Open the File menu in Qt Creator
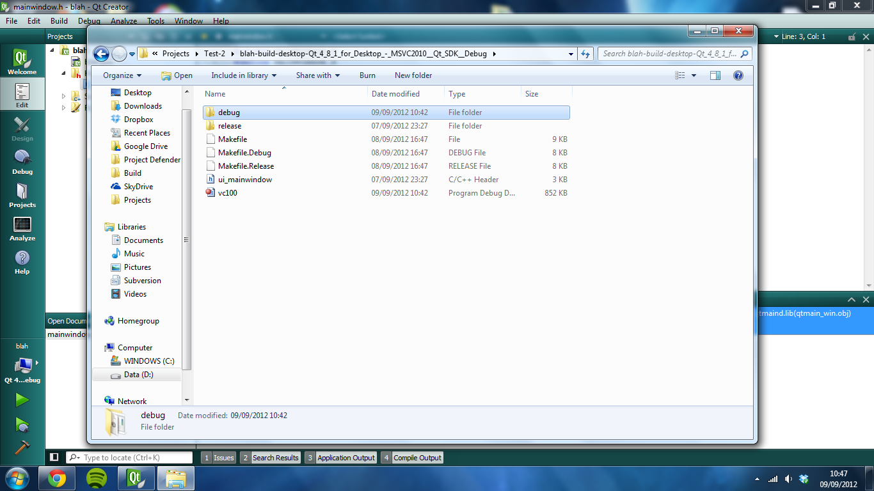This screenshot has width=874, height=491. [x=12, y=21]
